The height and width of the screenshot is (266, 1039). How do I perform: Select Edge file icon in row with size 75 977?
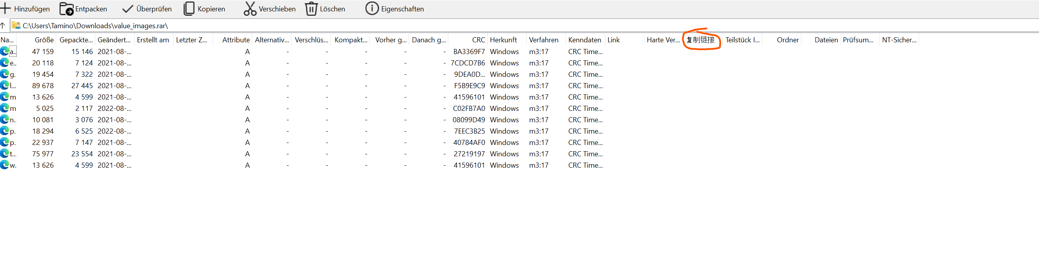point(4,154)
